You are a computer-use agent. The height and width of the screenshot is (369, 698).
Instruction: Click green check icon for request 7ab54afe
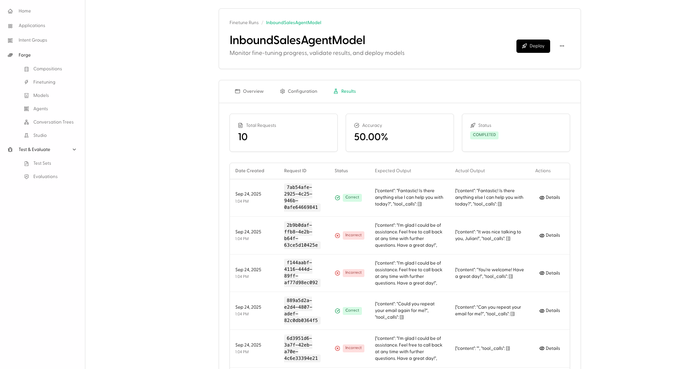pyautogui.click(x=337, y=198)
